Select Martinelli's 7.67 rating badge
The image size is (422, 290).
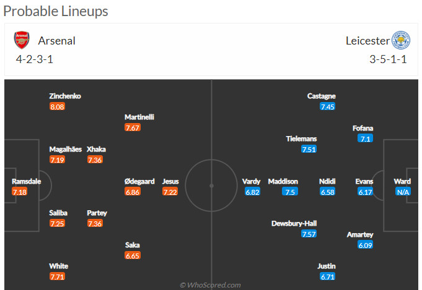click(x=133, y=127)
